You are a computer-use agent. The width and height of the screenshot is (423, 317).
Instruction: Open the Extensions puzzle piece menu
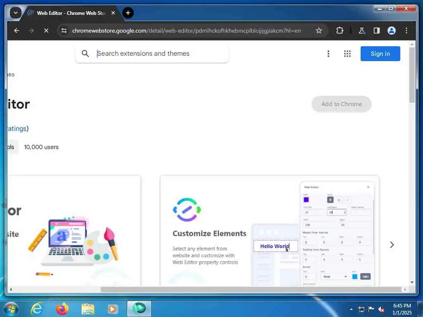pyautogui.click(x=340, y=31)
